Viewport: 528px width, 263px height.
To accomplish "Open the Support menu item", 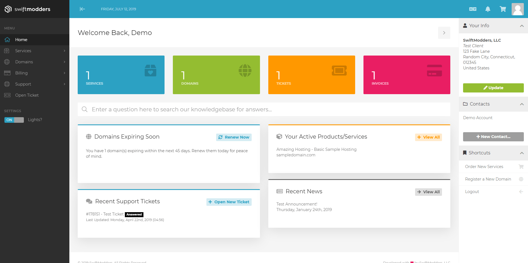I will [23, 84].
